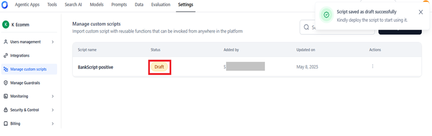
Task: Expand the Security & Control chevron
Action: click(x=52, y=110)
